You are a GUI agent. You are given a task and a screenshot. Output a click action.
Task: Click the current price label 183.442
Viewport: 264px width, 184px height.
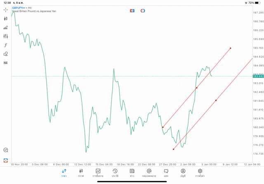pyautogui.click(x=258, y=76)
